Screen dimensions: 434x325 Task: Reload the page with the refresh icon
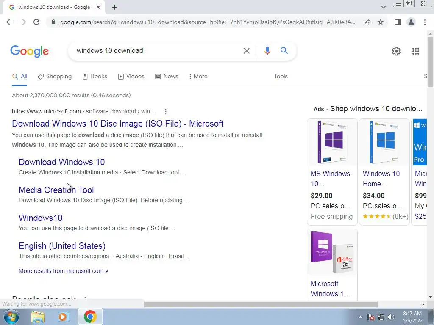[36, 22]
